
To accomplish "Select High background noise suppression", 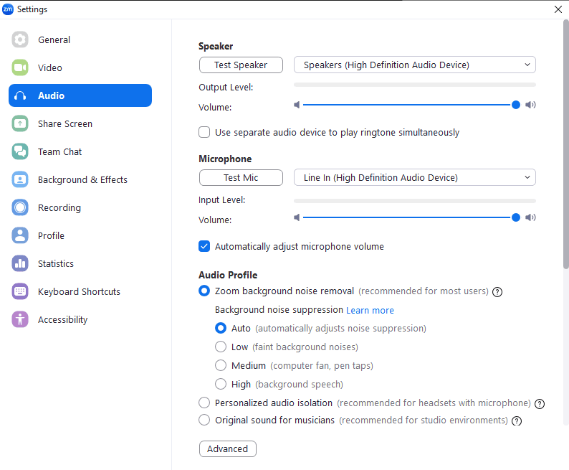I will (x=221, y=385).
